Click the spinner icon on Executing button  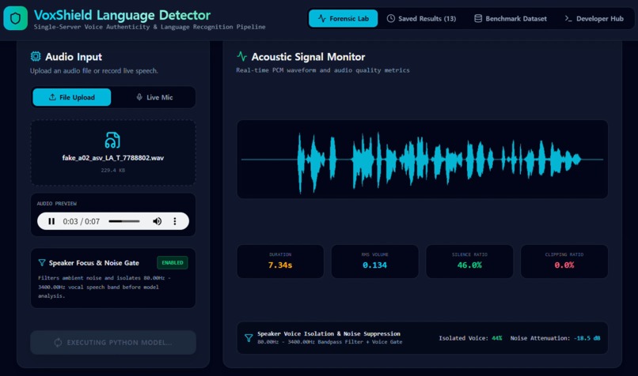coord(59,342)
